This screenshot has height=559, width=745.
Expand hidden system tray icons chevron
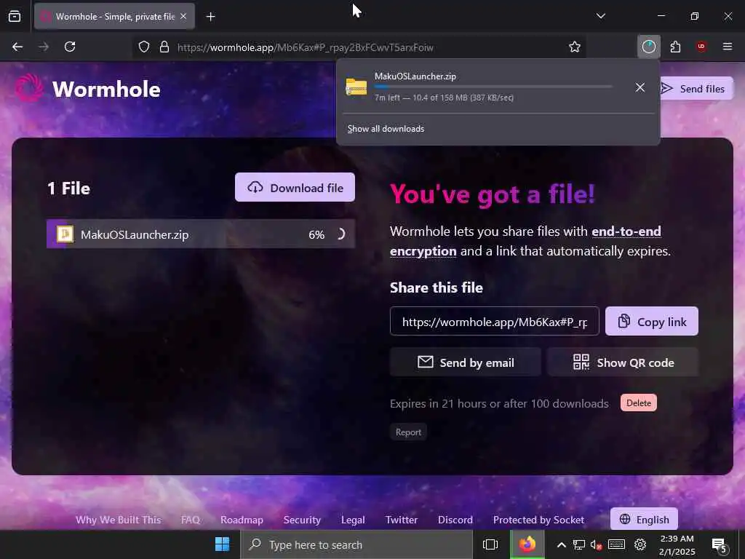tap(561, 544)
